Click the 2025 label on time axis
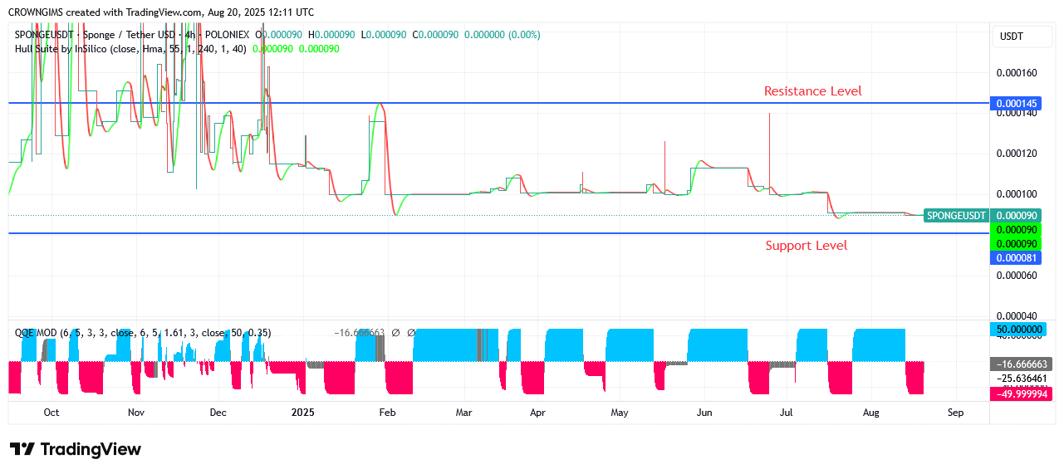The image size is (1064, 474). (303, 413)
